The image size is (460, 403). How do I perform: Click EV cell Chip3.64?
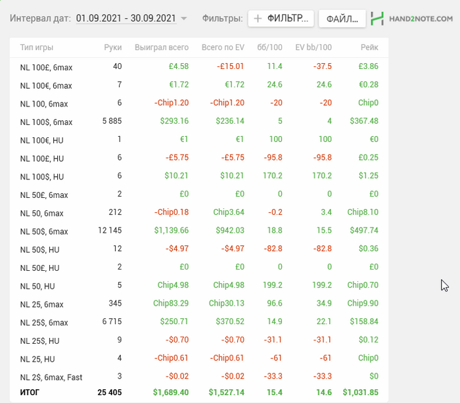229,212
